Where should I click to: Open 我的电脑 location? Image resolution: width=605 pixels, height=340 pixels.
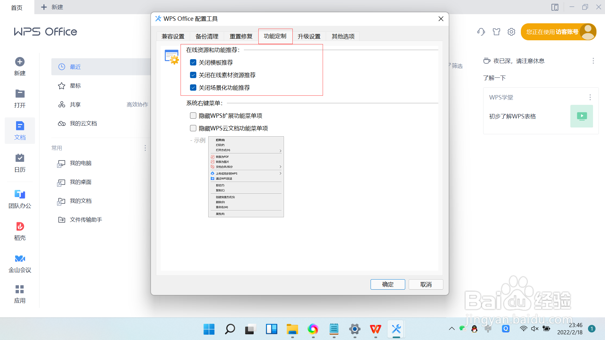(x=101, y=163)
